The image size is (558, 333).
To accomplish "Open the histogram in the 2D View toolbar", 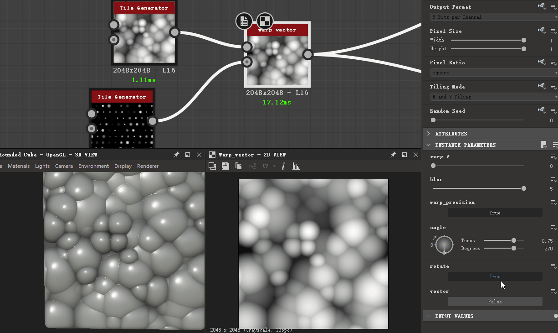I will click(296, 166).
